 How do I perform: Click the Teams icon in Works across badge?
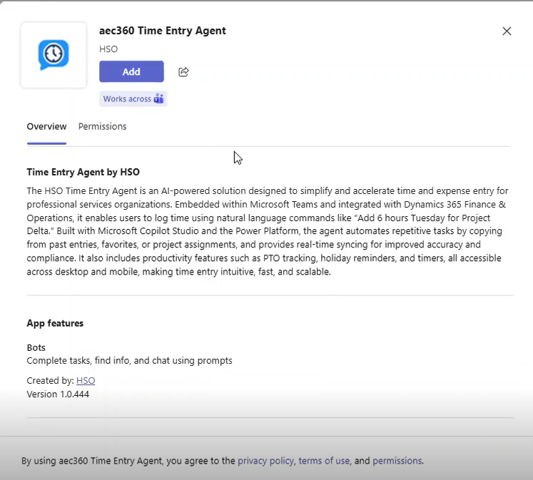(x=158, y=98)
